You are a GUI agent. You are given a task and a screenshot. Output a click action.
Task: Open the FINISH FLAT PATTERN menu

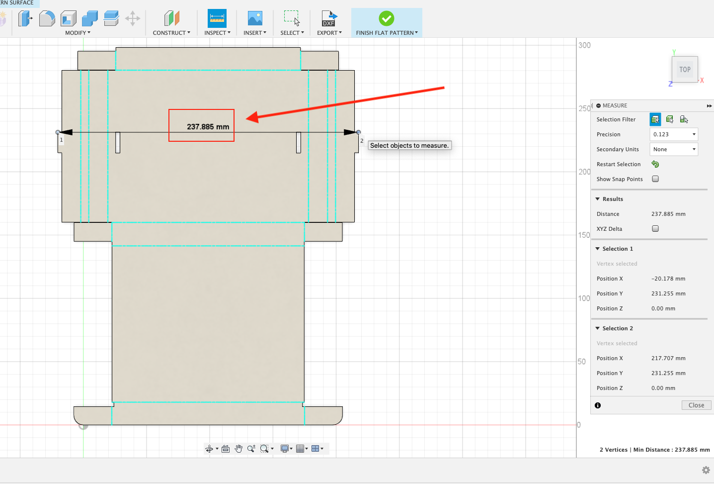tap(387, 33)
